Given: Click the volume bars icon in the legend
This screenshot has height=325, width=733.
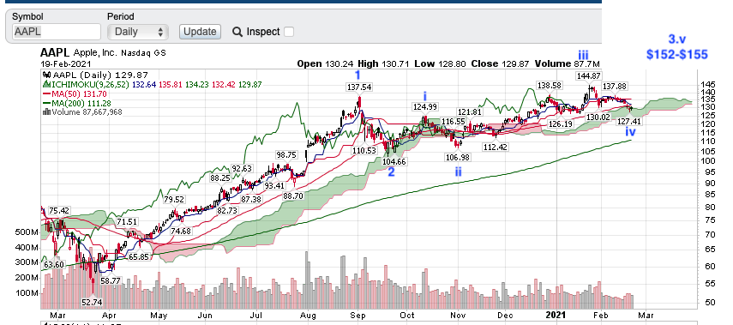Looking at the screenshot, I should click(x=47, y=111).
